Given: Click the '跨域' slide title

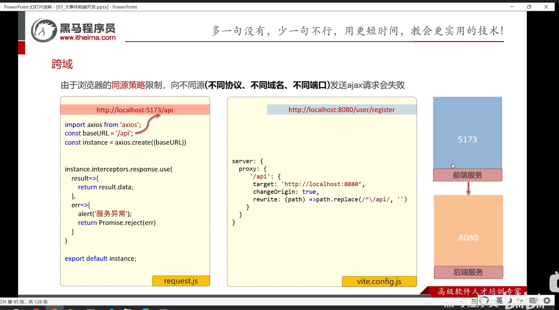Looking at the screenshot, I should tap(62, 64).
